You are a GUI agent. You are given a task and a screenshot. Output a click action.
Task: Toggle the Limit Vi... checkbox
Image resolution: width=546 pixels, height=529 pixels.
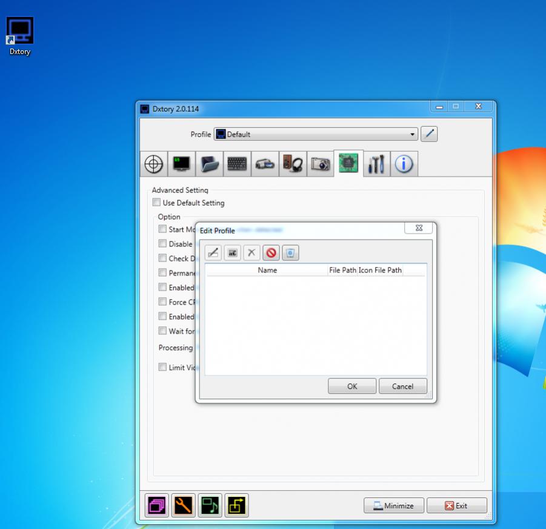(162, 367)
